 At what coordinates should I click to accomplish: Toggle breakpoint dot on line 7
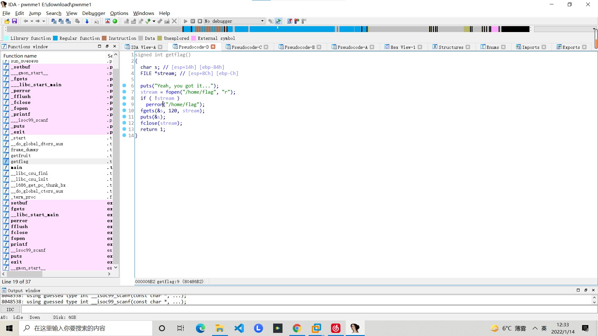pos(124,92)
